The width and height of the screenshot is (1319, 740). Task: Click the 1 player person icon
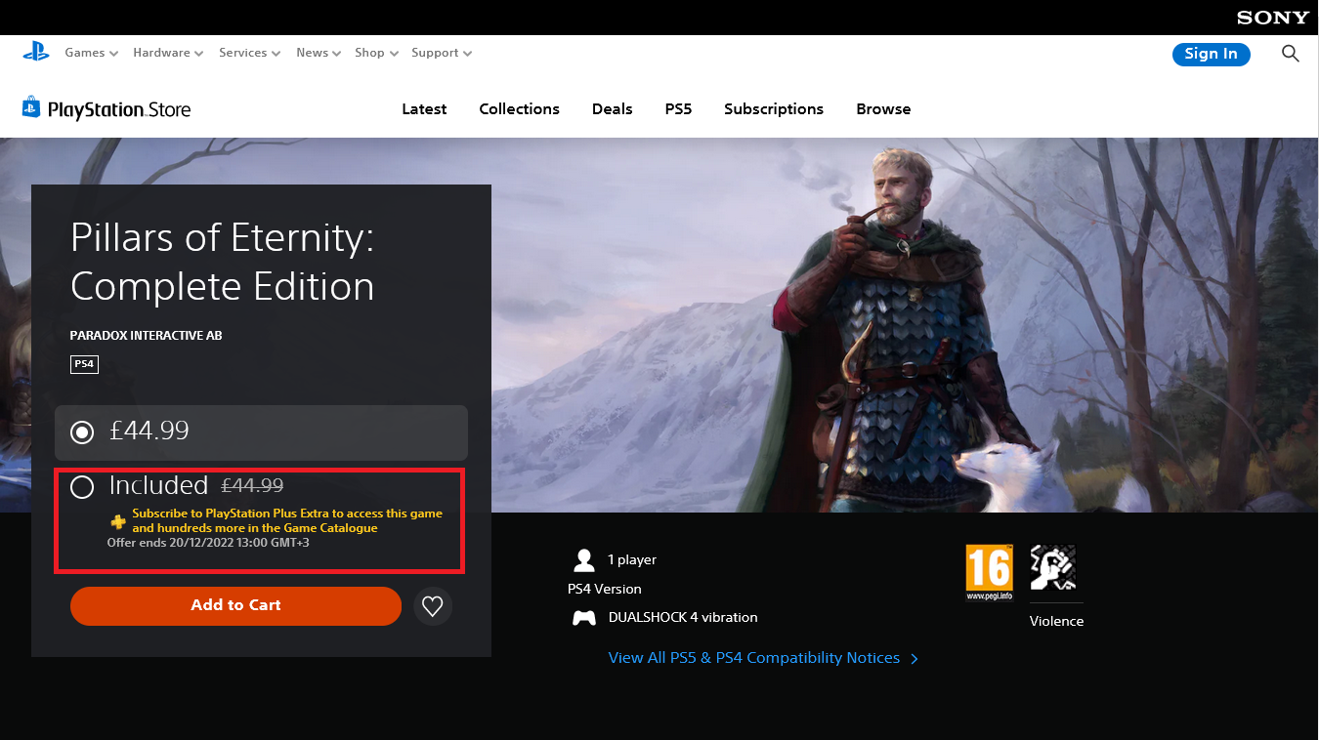click(x=584, y=560)
